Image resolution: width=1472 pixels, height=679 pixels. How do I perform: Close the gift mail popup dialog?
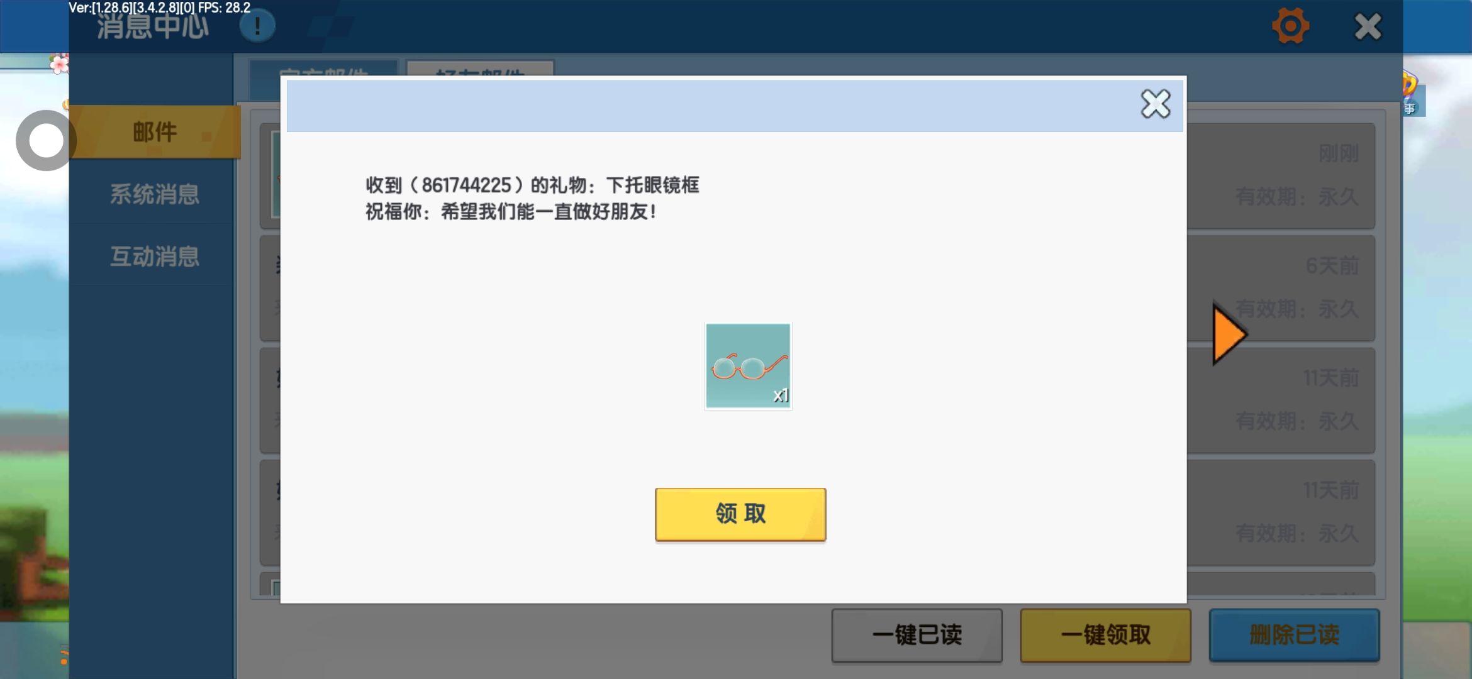click(1155, 104)
